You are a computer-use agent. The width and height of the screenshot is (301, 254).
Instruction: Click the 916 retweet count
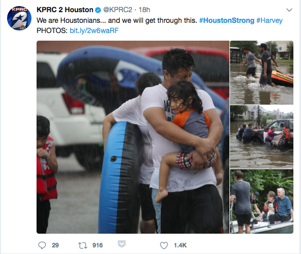pos(97,245)
